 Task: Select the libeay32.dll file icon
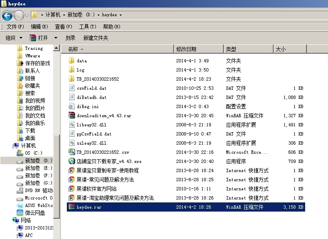click(x=72, y=125)
